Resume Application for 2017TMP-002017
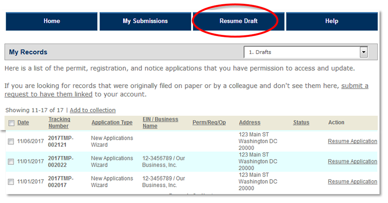 click(352, 181)
